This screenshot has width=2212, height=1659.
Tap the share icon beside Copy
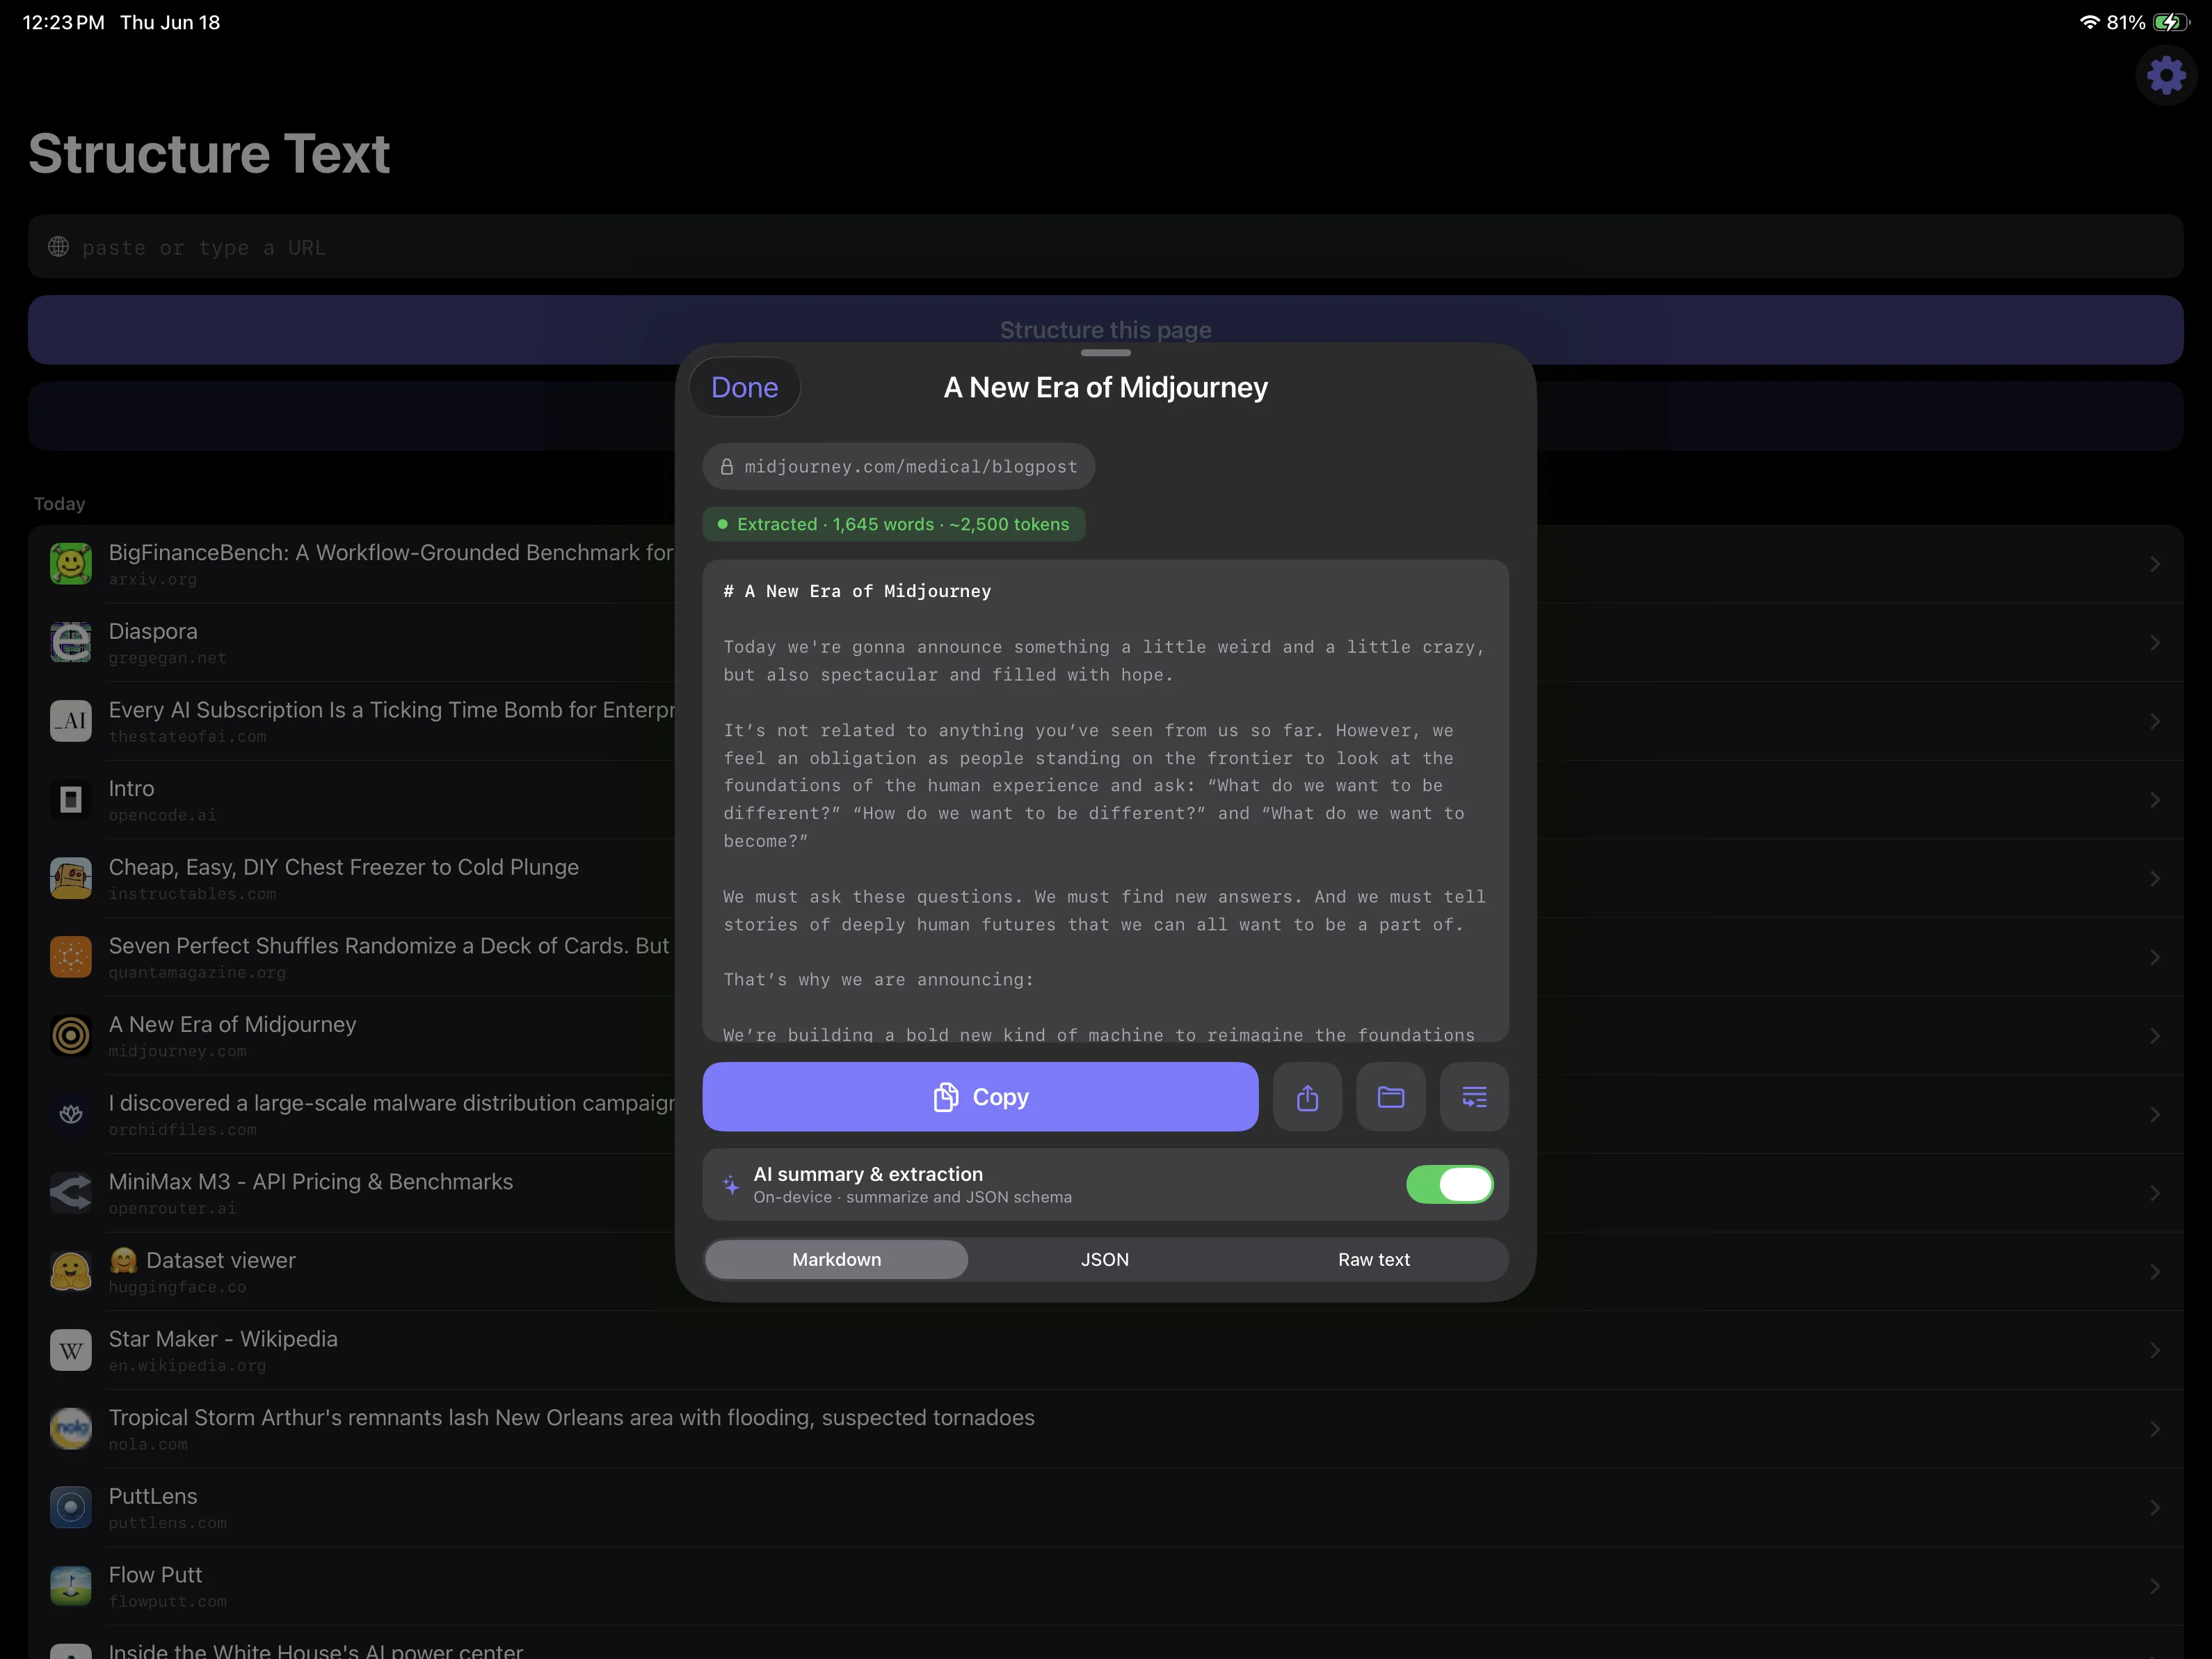click(x=1307, y=1097)
